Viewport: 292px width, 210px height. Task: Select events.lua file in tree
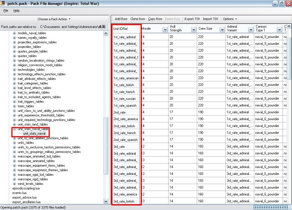(x=19, y=193)
